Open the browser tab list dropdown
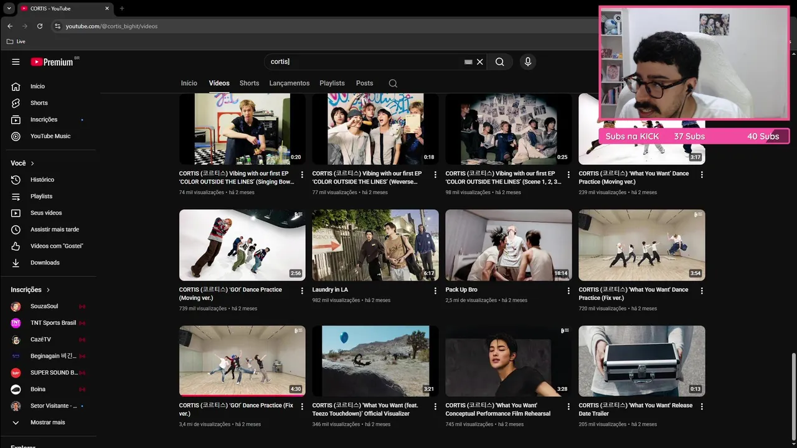 (9, 9)
